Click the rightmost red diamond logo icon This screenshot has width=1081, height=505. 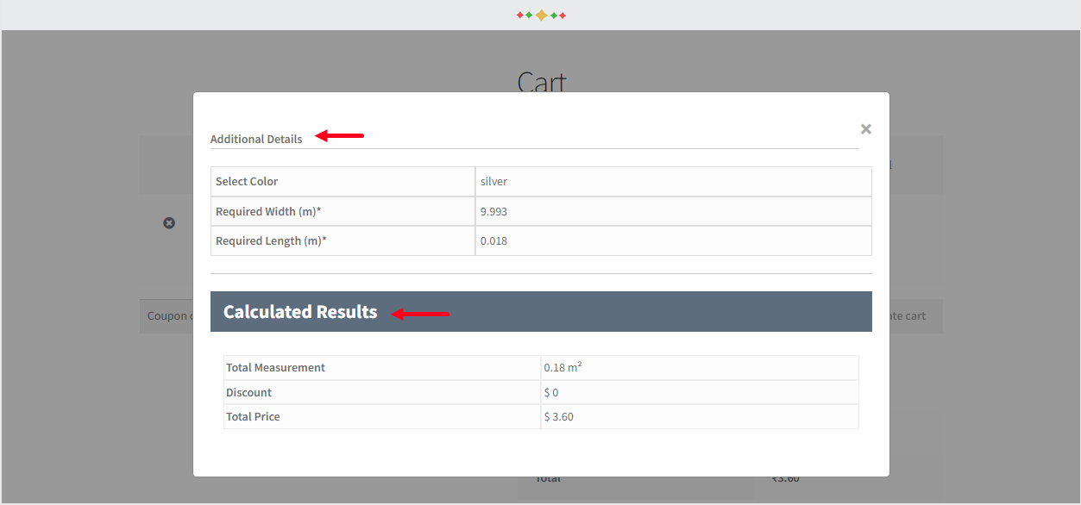pos(562,15)
